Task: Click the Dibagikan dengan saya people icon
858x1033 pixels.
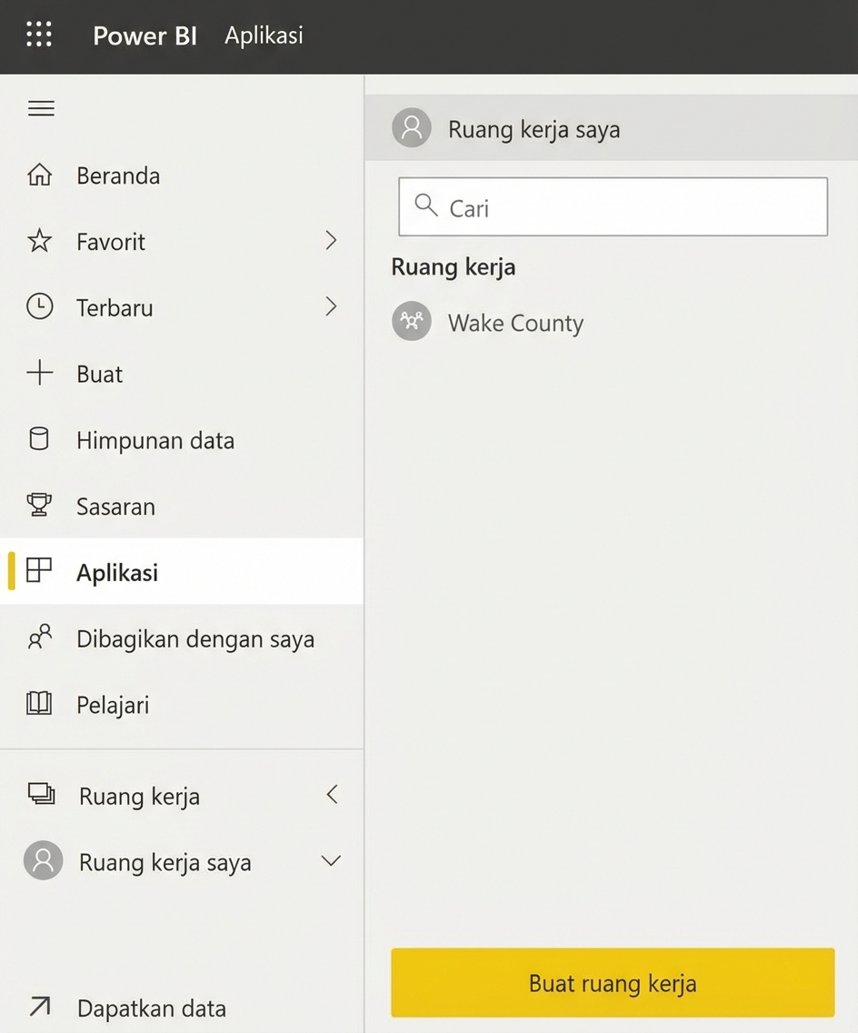Action: pyautogui.click(x=40, y=637)
